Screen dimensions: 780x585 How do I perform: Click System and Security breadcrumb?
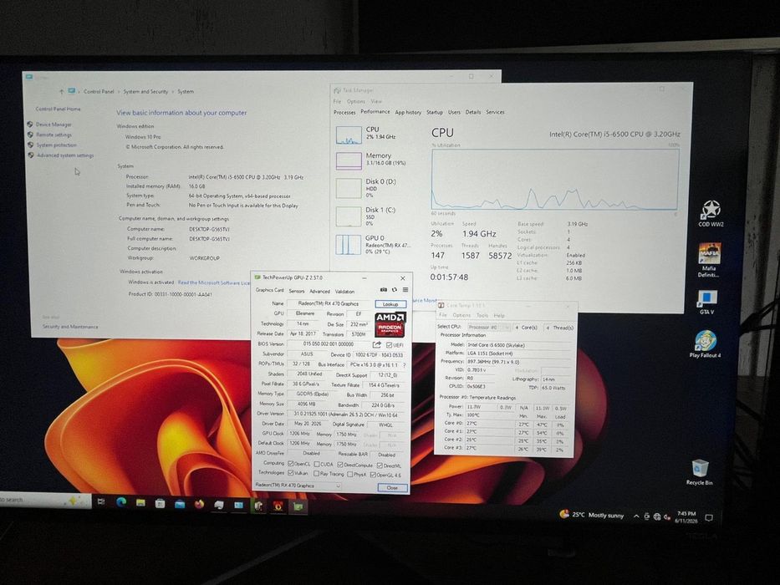(145, 92)
